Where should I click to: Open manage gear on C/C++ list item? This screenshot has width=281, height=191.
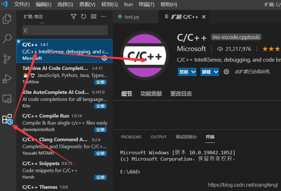(104, 58)
